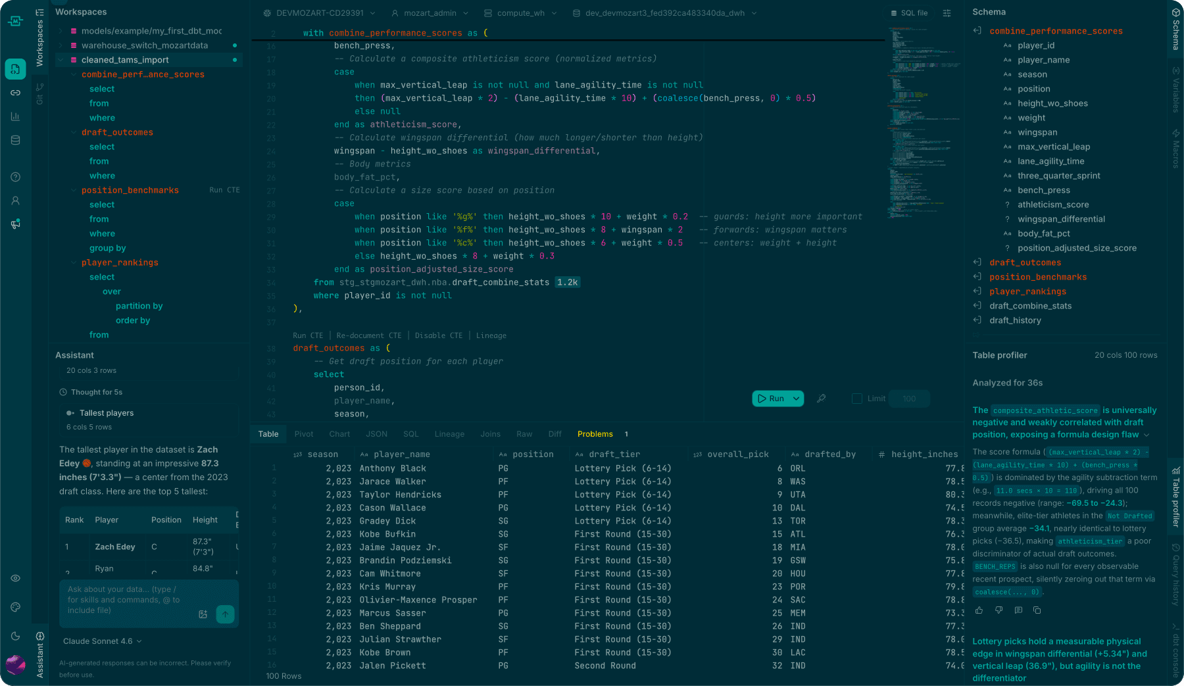This screenshot has width=1184, height=686.
Task: Toggle dark mode moon icon
Action: (15, 636)
